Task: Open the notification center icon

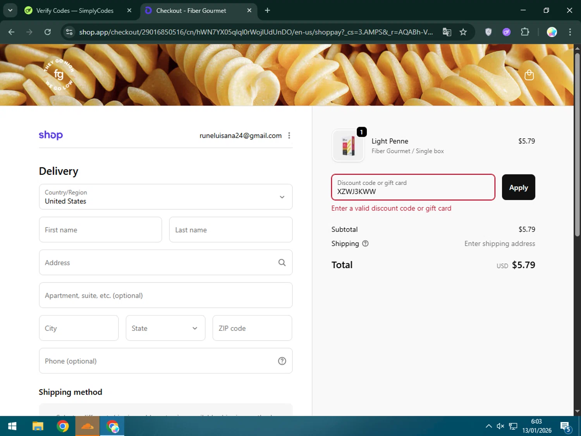Action: tap(566, 427)
